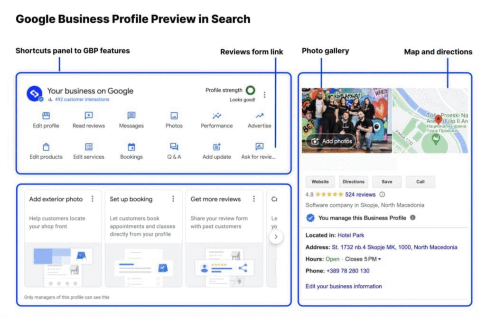The image size is (486, 318).
Task: Click the Website button
Action: (320, 182)
